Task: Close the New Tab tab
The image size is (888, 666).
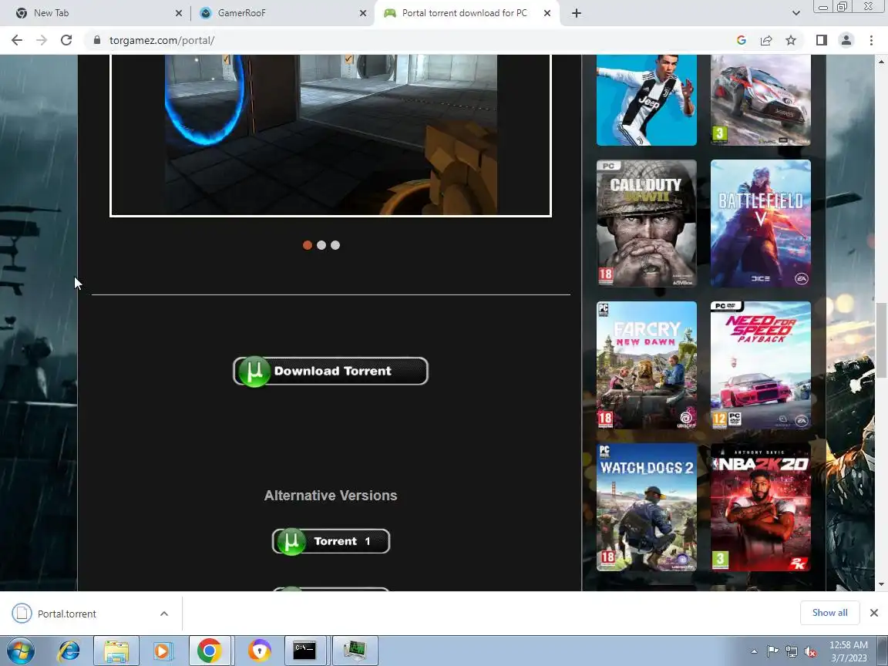Action: [x=178, y=13]
